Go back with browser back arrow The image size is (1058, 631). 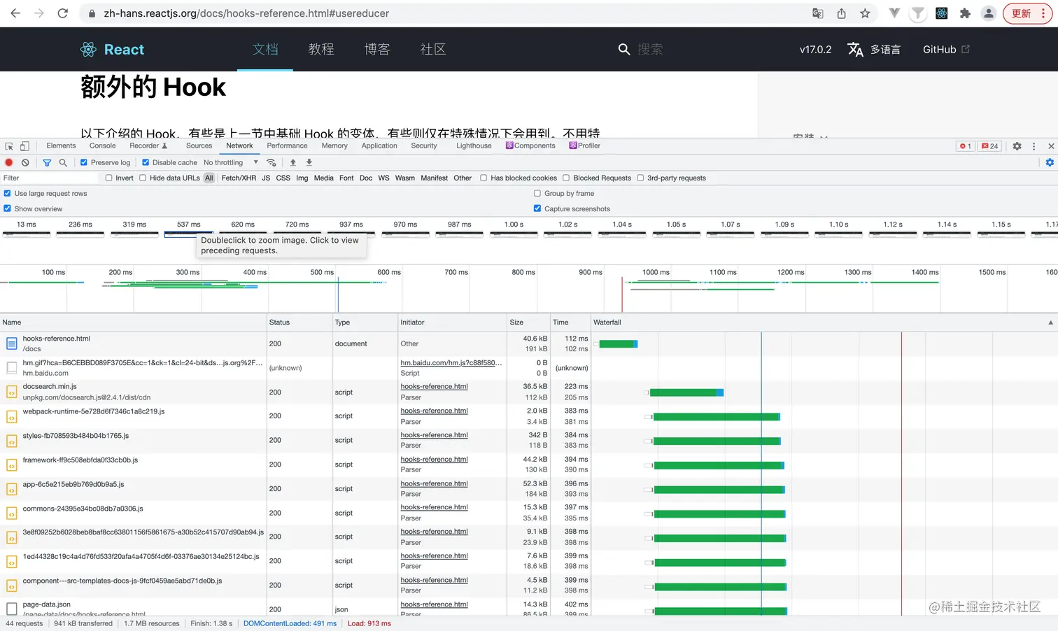point(15,13)
